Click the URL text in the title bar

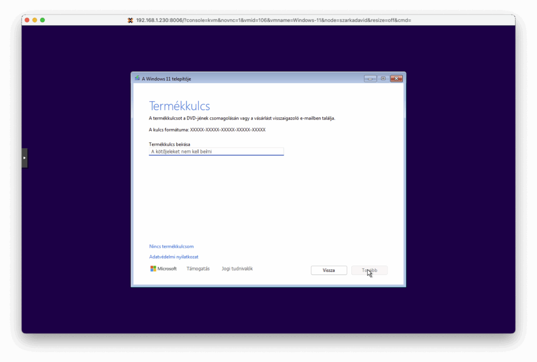[274, 20]
